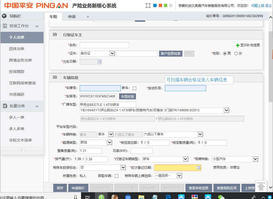Collapse the sidebar with the left chevron
Screen dimensions: 273x199
coord(22,151)
